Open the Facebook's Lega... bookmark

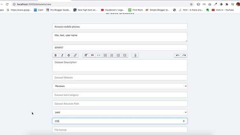tap(113, 10)
